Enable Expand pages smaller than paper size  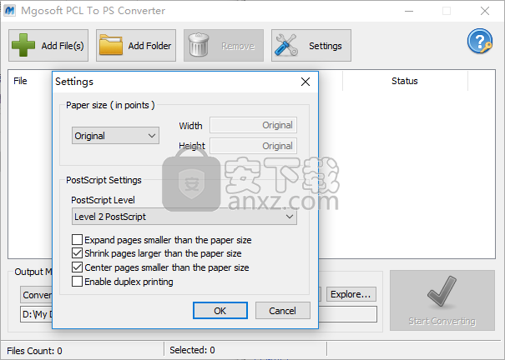78,240
